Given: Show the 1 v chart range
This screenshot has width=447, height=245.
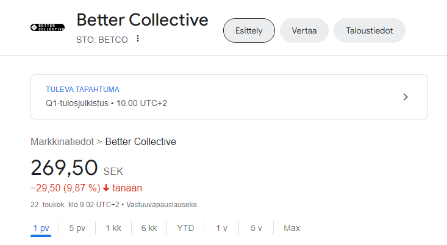Looking at the screenshot, I should tap(221, 228).
